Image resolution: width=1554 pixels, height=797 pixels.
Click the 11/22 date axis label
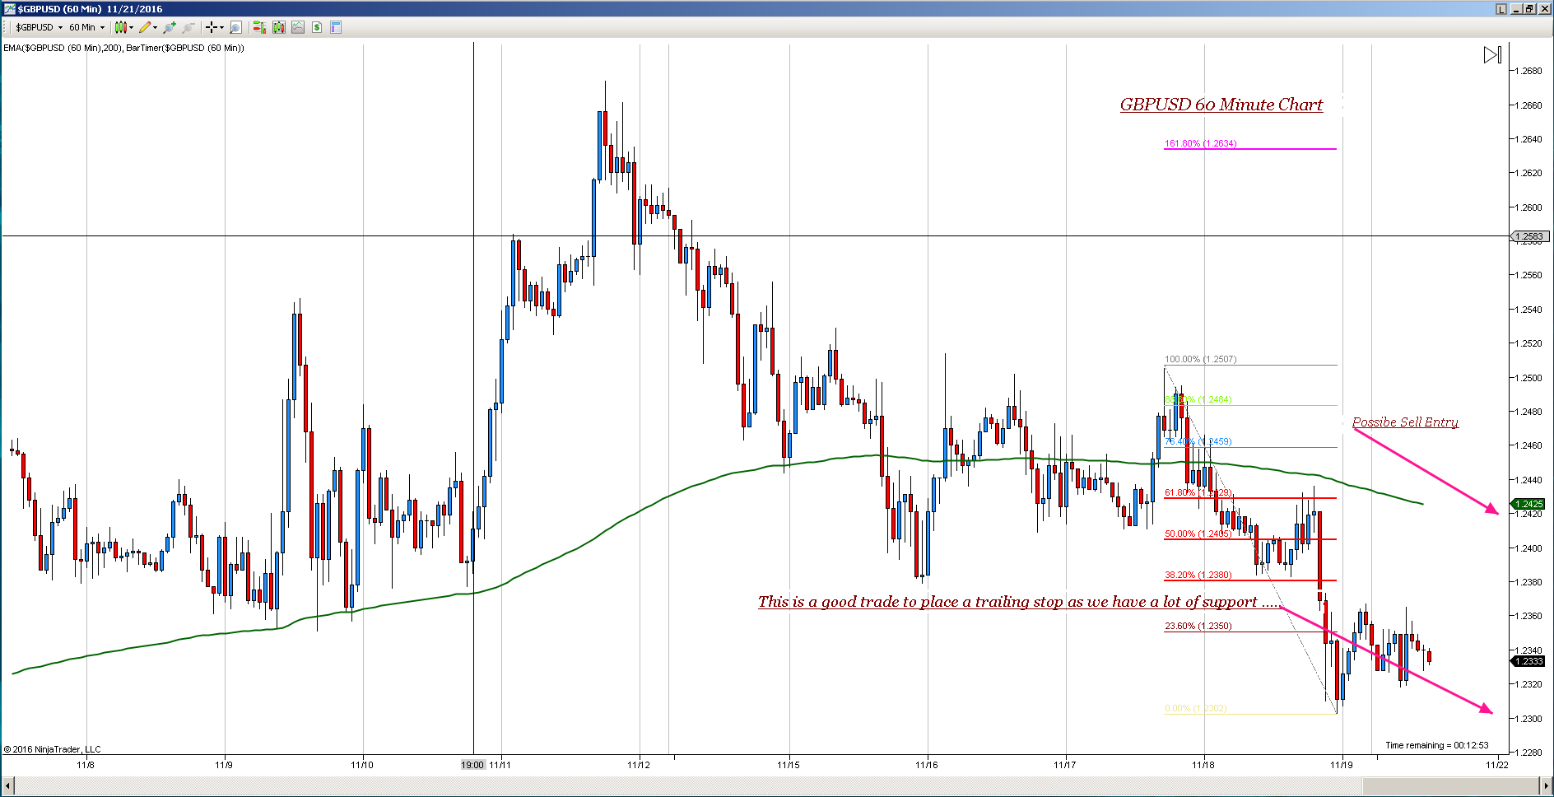pos(1497,765)
